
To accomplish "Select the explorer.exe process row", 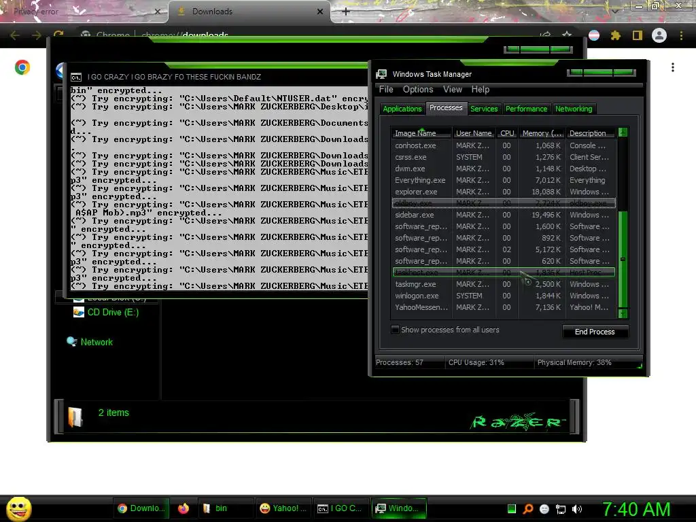I will coord(504,192).
